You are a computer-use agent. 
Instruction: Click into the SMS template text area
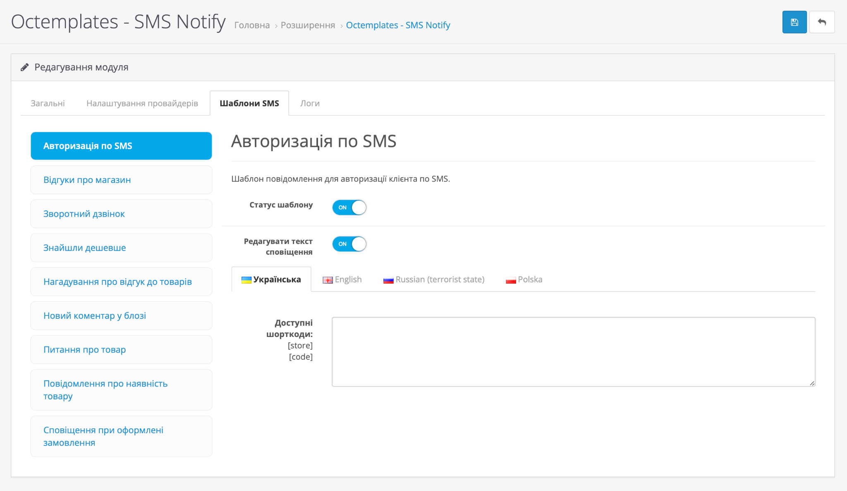(573, 352)
